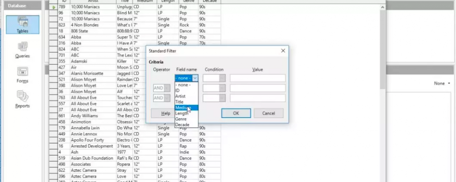Click the 'Apollo Four Forty' cell
This screenshot has height=182, width=456.
coord(93,140)
